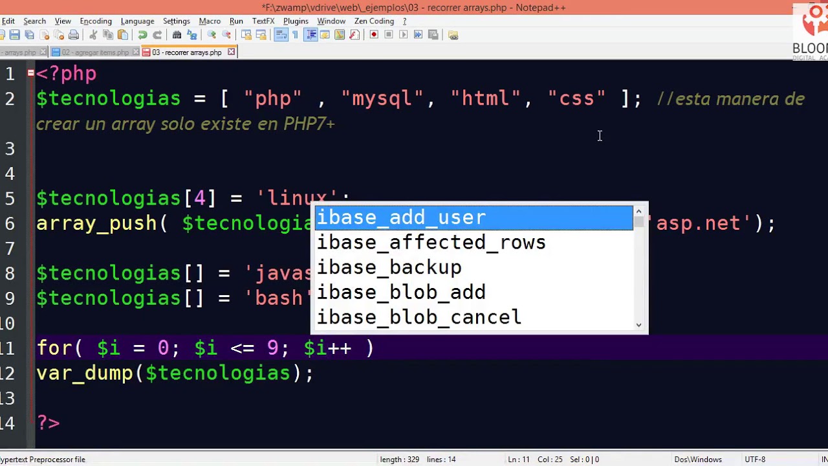Click the Save All toolbar icon
828x466 pixels.
point(29,35)
